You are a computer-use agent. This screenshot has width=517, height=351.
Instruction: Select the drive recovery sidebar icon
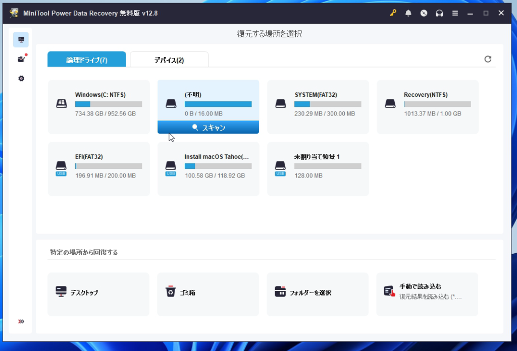click(x=21, y=40)
